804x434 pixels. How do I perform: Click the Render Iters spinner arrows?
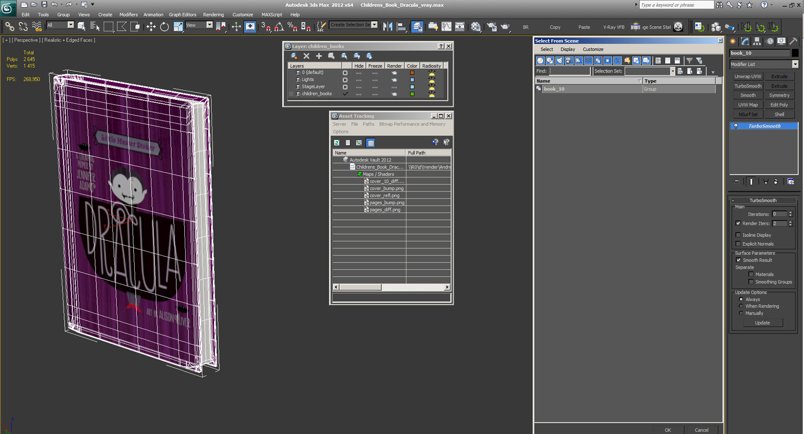(x=790, y=223)
